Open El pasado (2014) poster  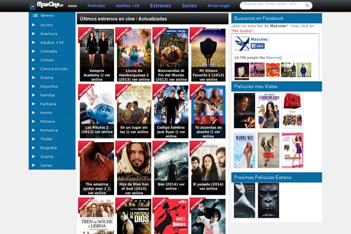[208, 168]
